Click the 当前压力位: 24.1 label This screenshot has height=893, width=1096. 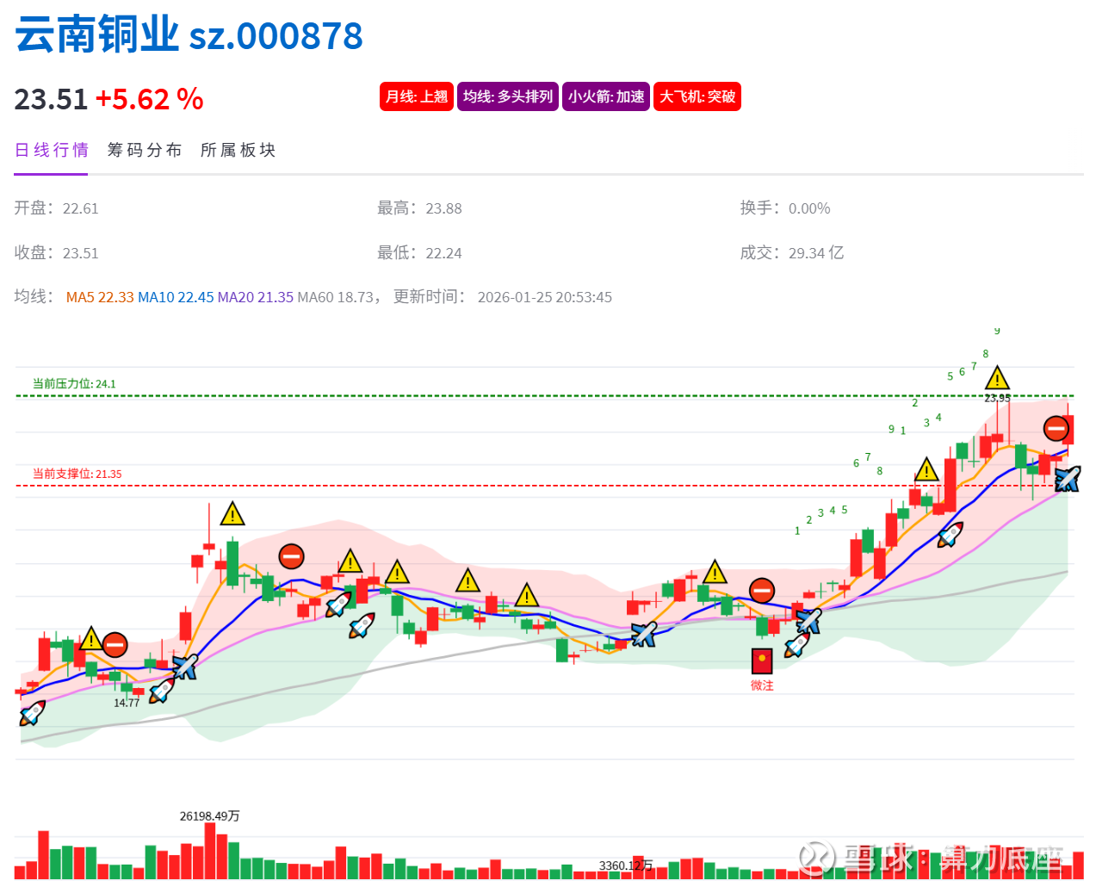pos(74,384)
